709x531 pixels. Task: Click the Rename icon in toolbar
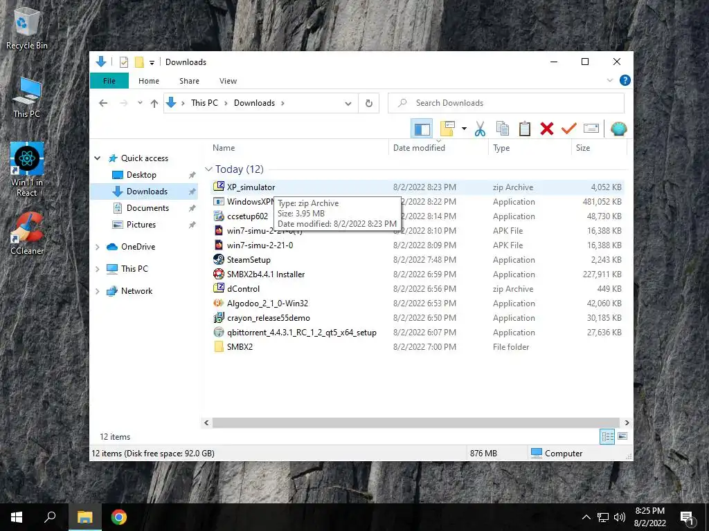(x=591, y=129)
